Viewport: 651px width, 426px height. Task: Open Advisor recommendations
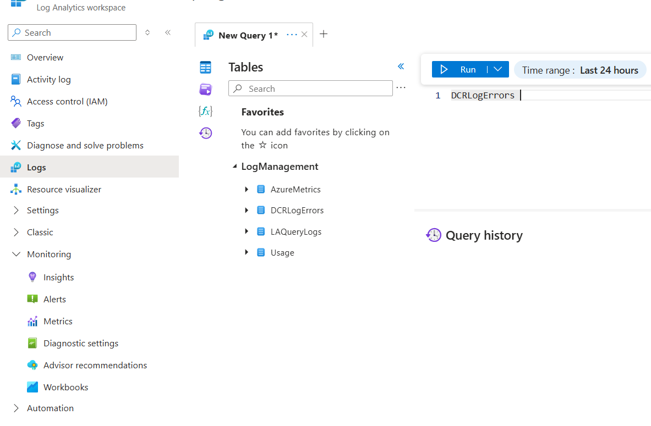tap(95, 365)
